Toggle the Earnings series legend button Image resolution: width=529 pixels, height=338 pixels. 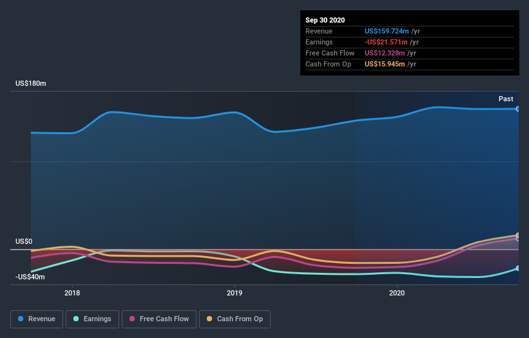coord(92,319)
